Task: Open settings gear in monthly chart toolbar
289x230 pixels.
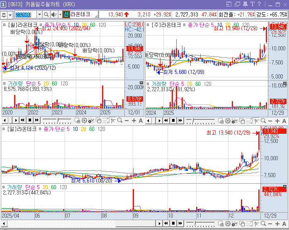Action: pos(84,121)
